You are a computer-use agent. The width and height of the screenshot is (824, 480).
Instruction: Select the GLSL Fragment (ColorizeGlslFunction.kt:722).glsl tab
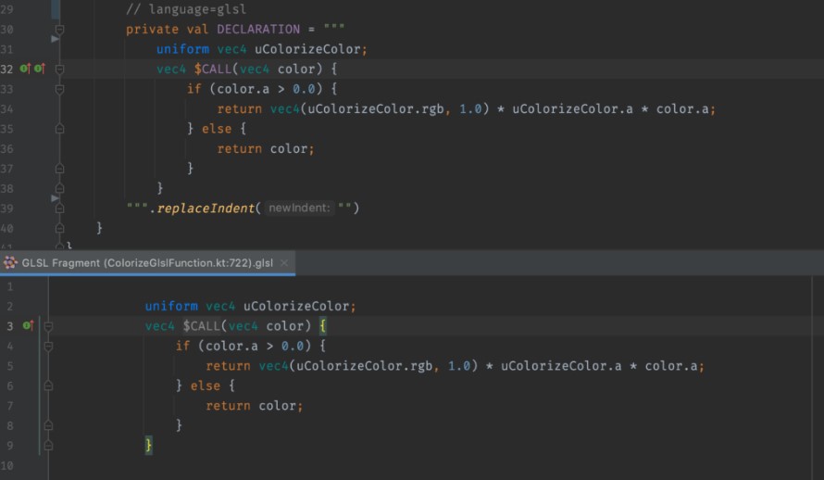(148, 262)
